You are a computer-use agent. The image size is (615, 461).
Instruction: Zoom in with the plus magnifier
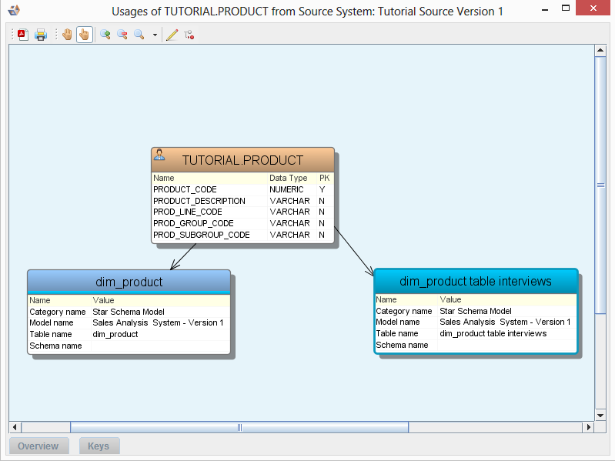105,35
